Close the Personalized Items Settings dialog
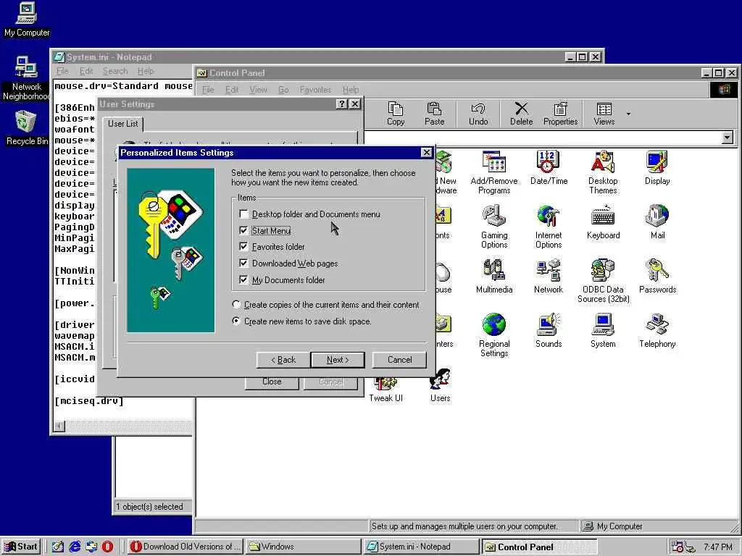This screenshot has height=556, width=742. [426, 152]
